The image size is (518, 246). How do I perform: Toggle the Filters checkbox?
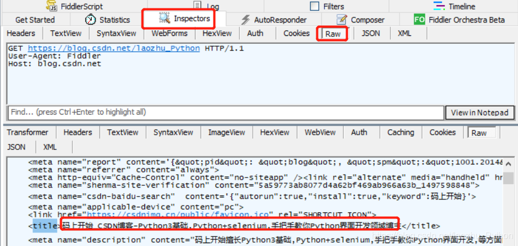tap(315, 6)
